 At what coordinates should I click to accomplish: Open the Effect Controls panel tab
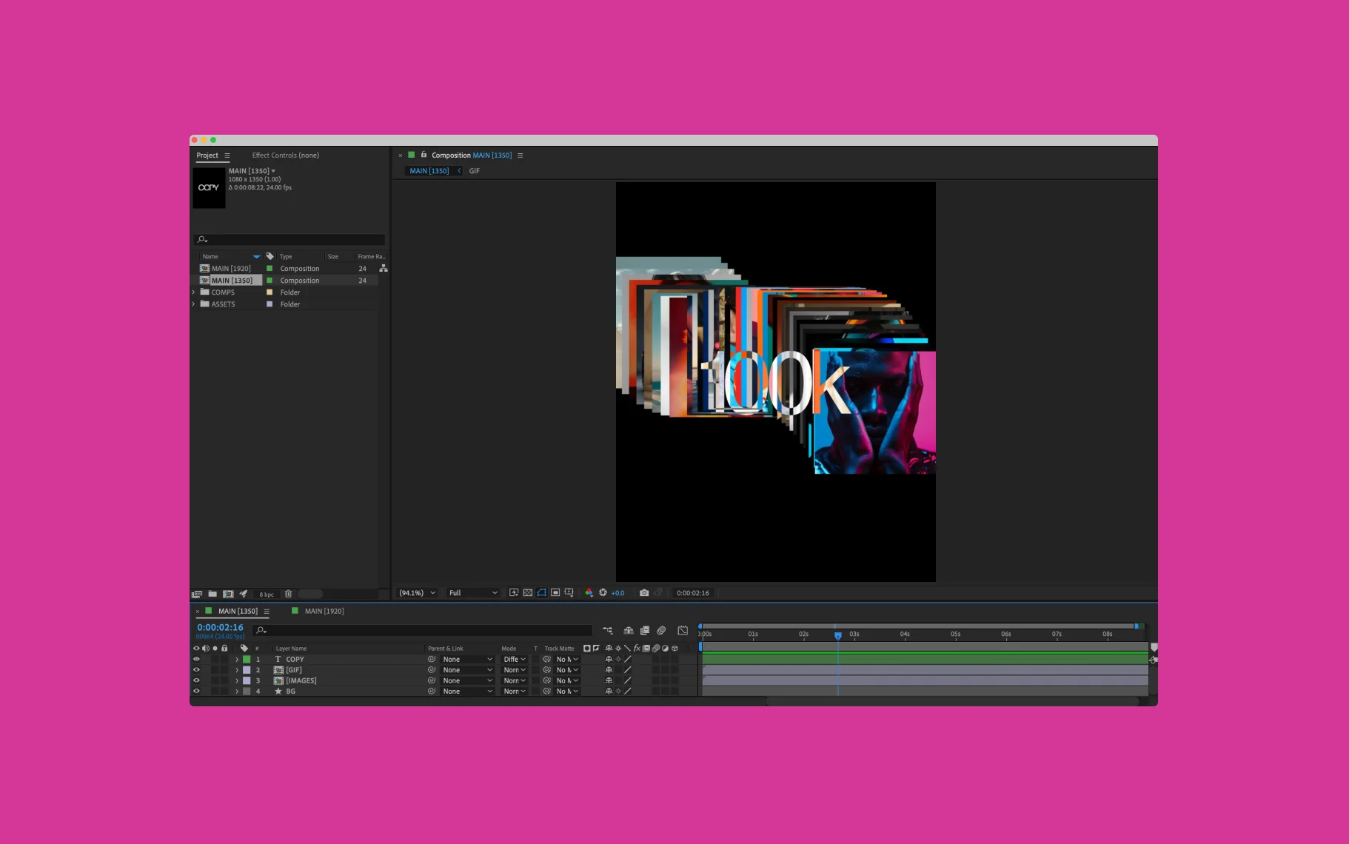point(285,155)
